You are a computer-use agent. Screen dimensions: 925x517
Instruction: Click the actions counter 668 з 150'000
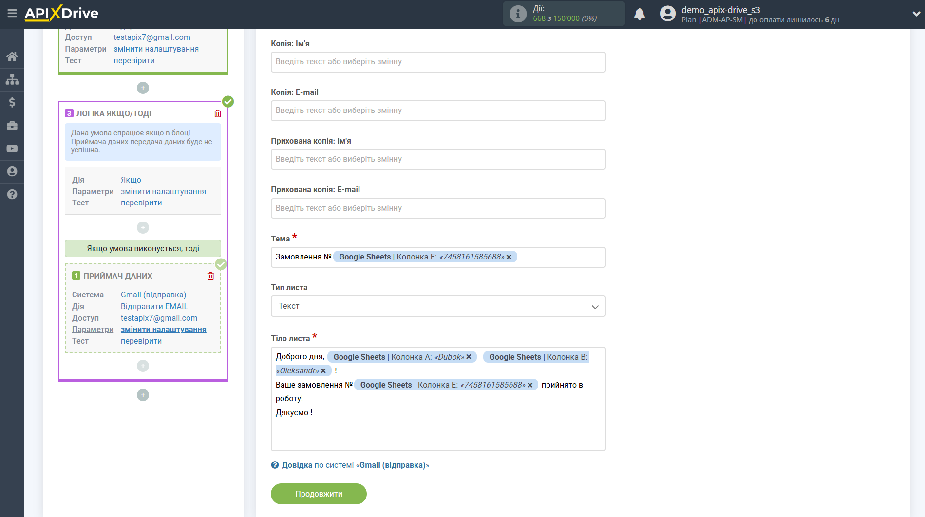pyautogui.click(x=565, y=18)
